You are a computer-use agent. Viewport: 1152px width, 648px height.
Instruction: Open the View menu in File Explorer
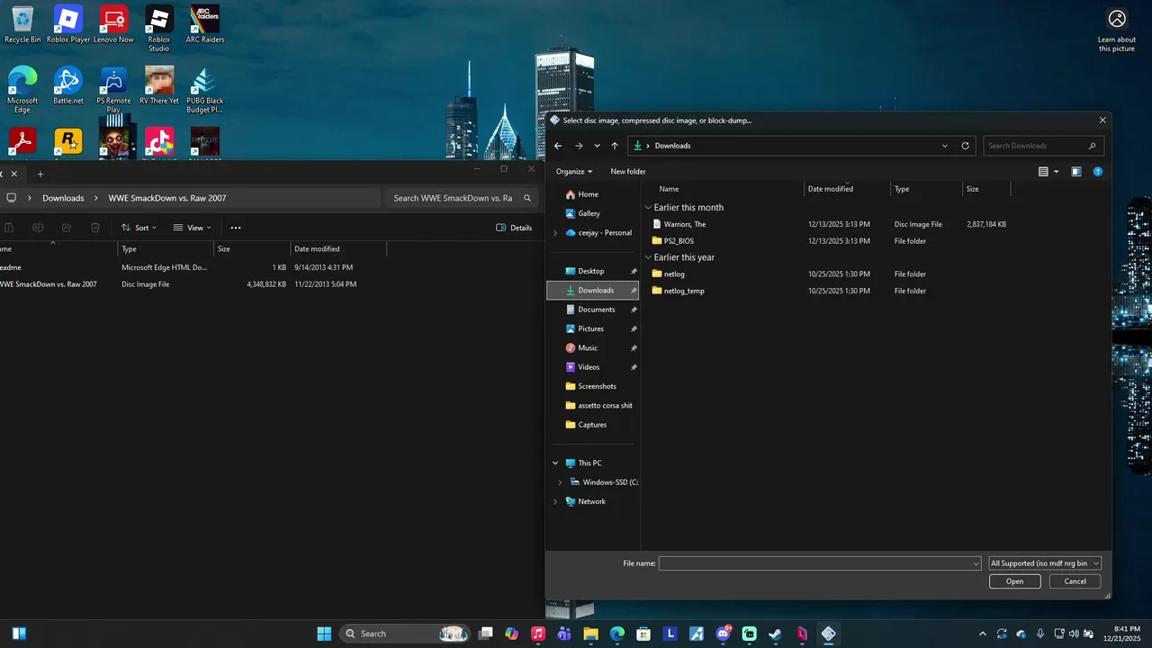(192, 228)
